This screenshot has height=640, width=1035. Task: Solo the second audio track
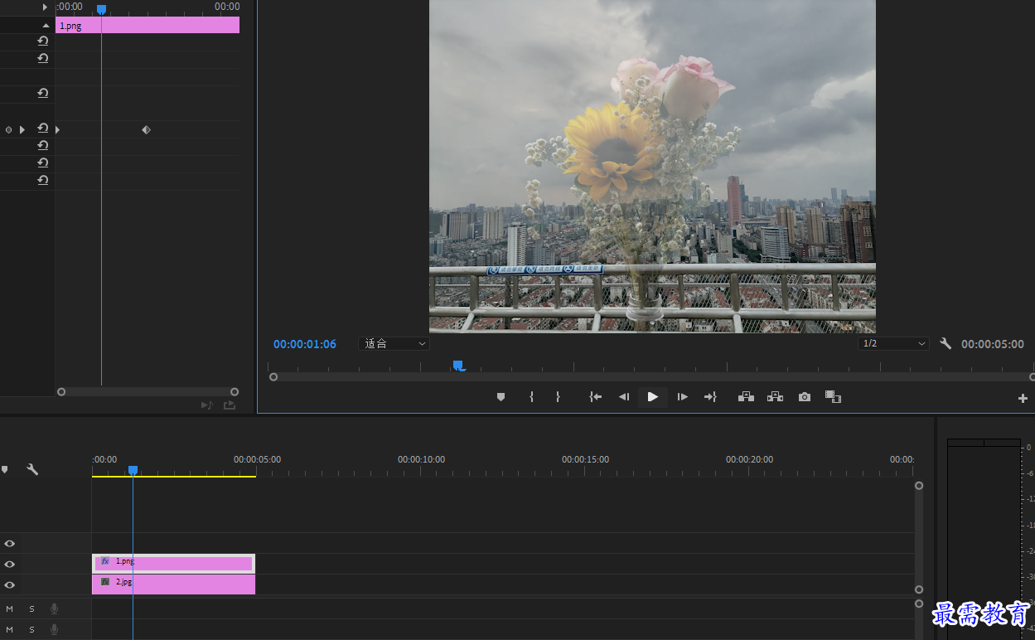(x=32, y=630)
